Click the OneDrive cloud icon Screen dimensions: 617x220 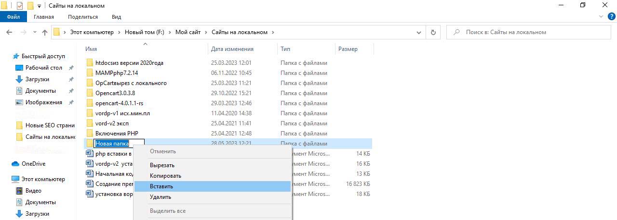click(x=15, y=164)
